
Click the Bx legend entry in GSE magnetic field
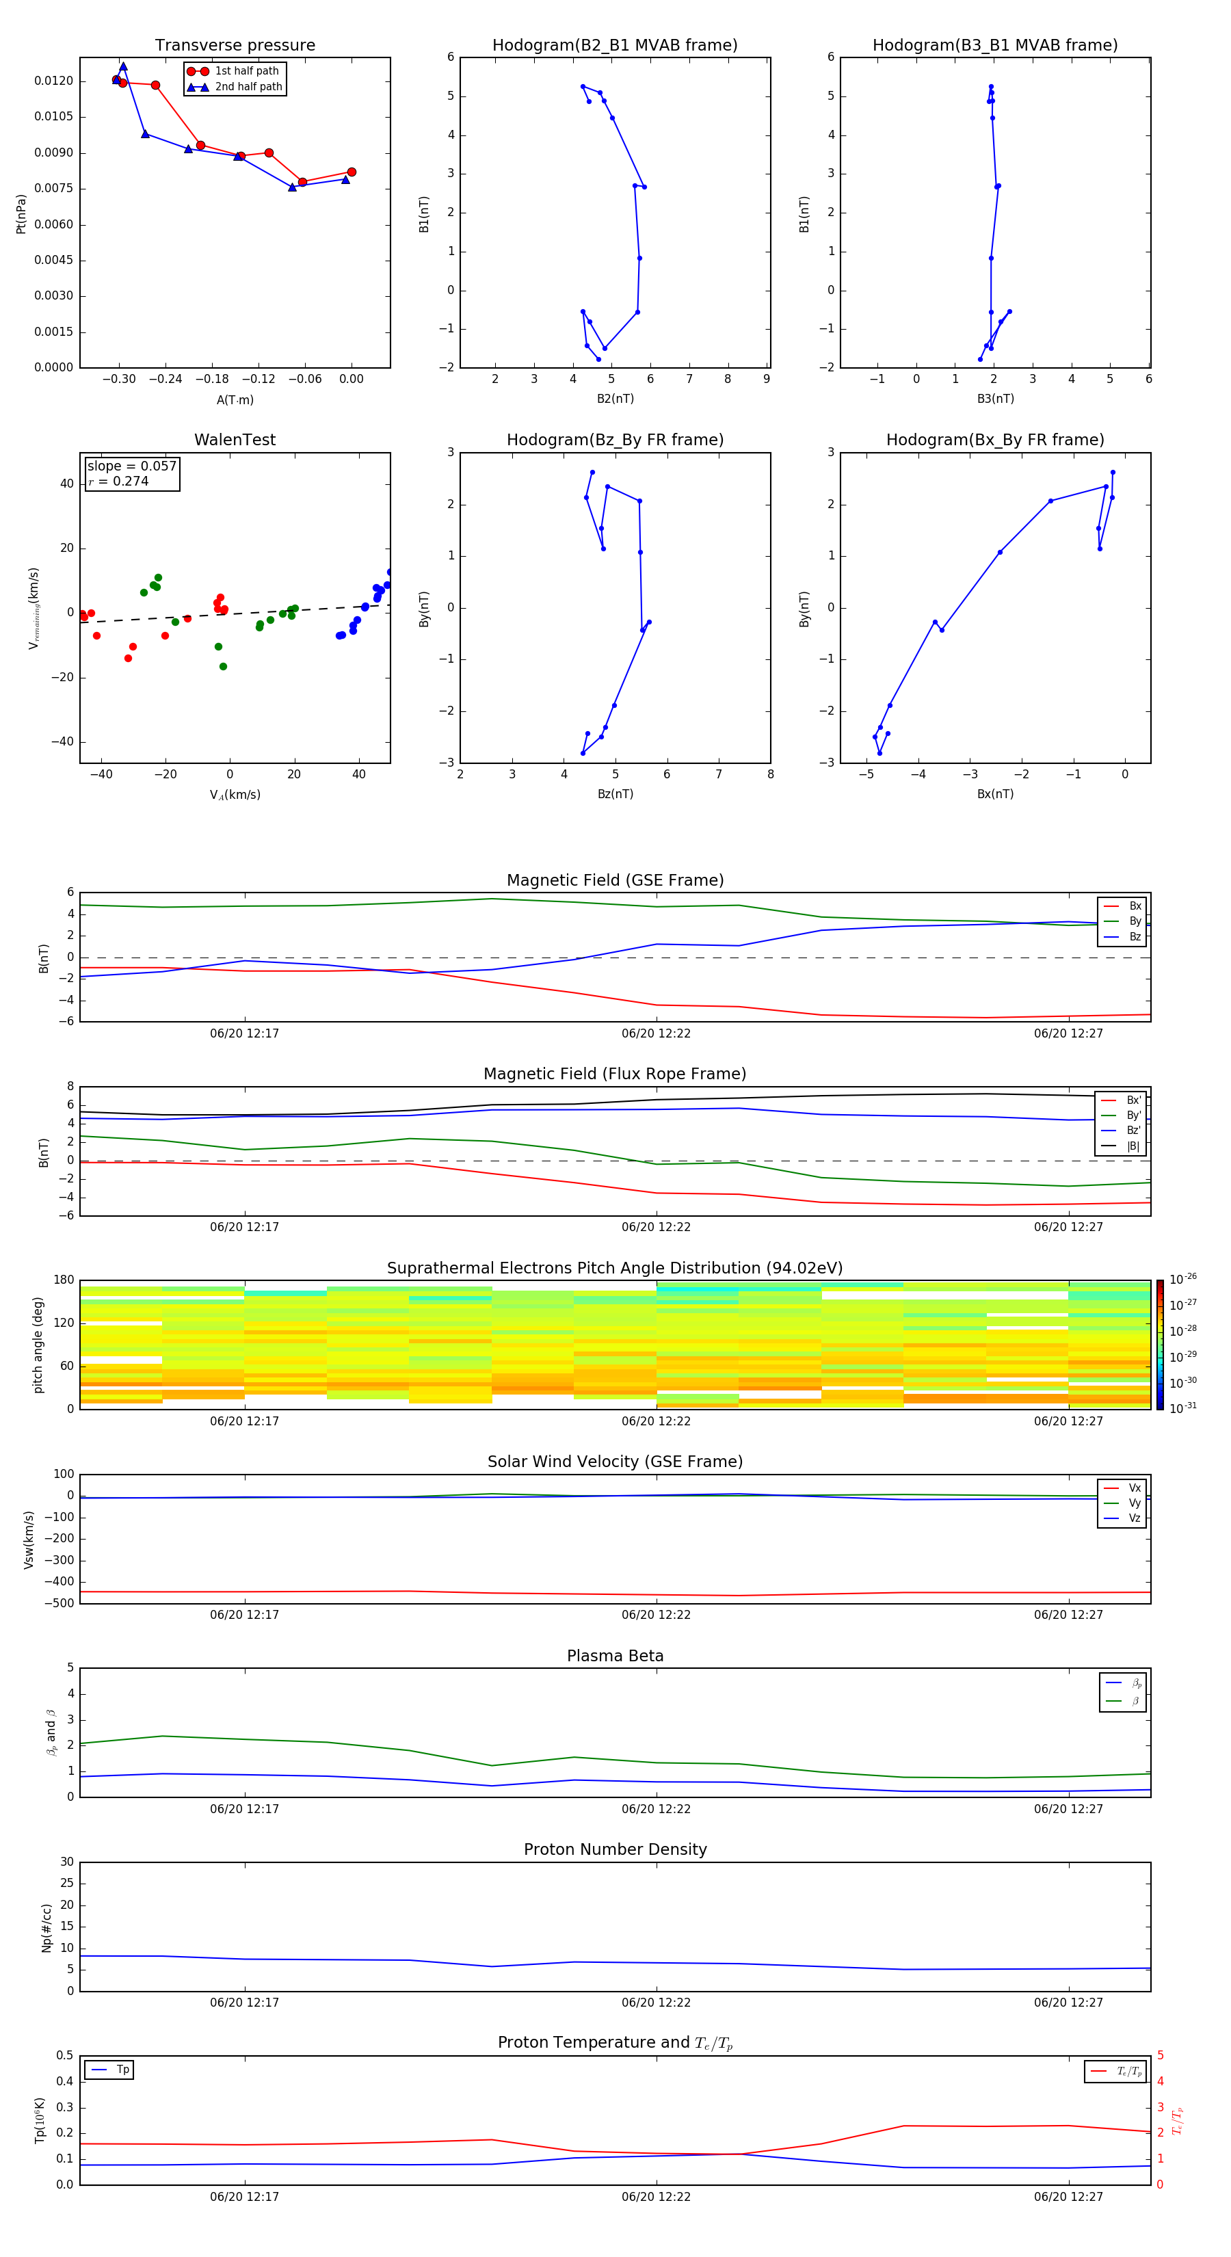pyautogui.click(x=1122, y=906)
